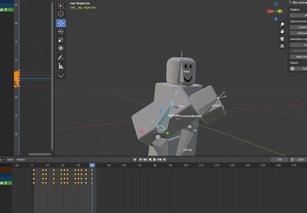Viewport: 307px width, 213px height.
Task: Activate the Annotate pencil tool
Action: point(61,58)
